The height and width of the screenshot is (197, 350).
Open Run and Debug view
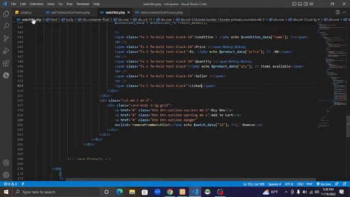point(6,51)
